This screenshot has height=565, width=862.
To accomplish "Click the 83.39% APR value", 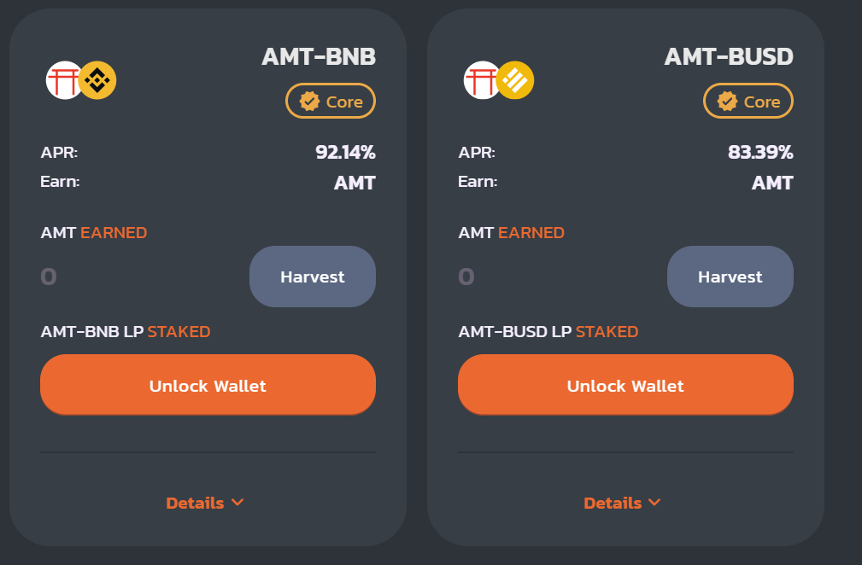I will (x=760, y=153).
